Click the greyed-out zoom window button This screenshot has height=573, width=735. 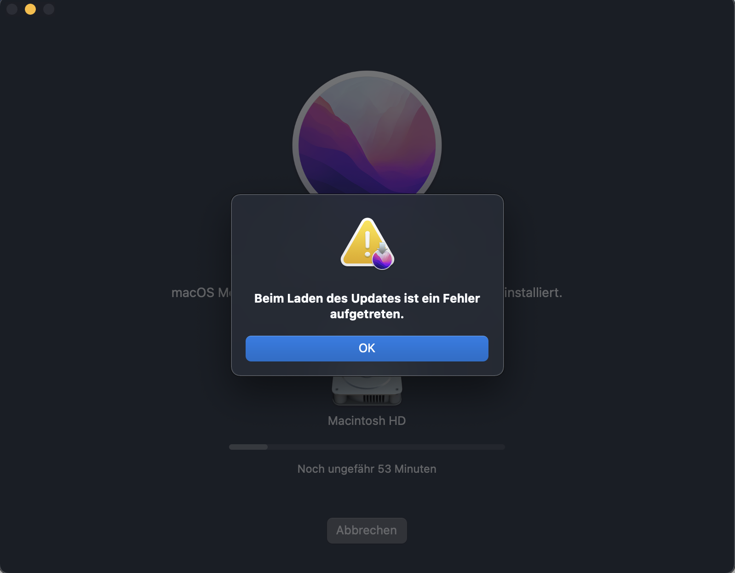[x=49, y=9]
